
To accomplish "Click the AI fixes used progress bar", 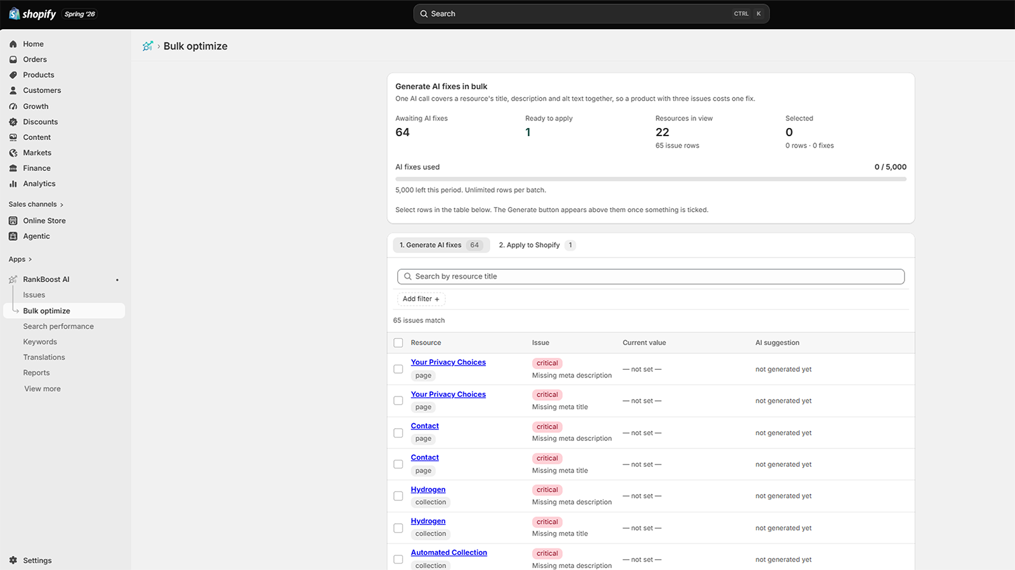I will [651, 179].
